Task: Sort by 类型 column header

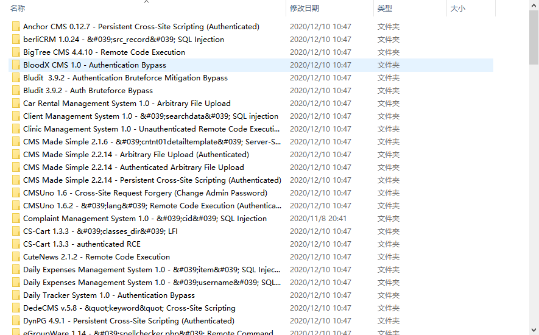Action: [x=385, y=9]
